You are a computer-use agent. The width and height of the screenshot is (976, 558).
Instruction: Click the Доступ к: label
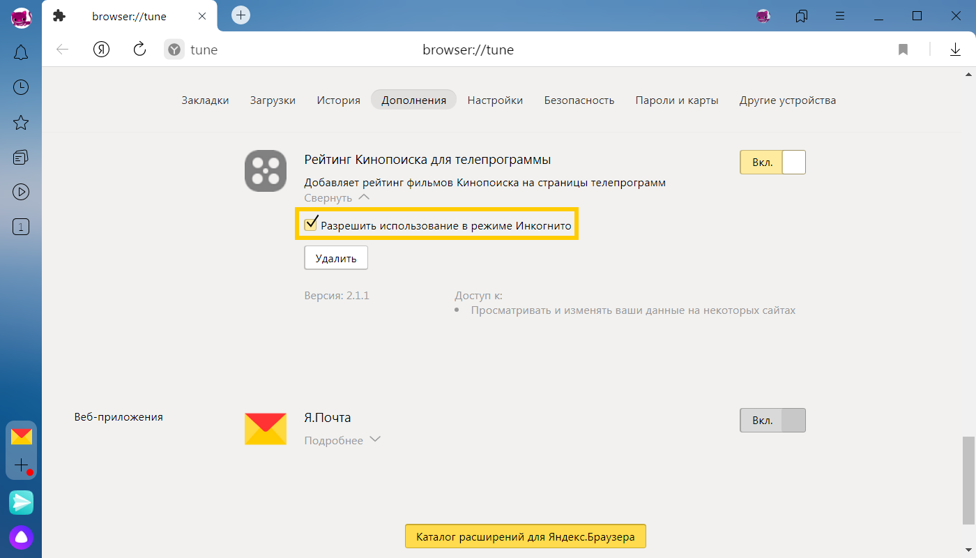pyautogui.click(x=478, y=296)
